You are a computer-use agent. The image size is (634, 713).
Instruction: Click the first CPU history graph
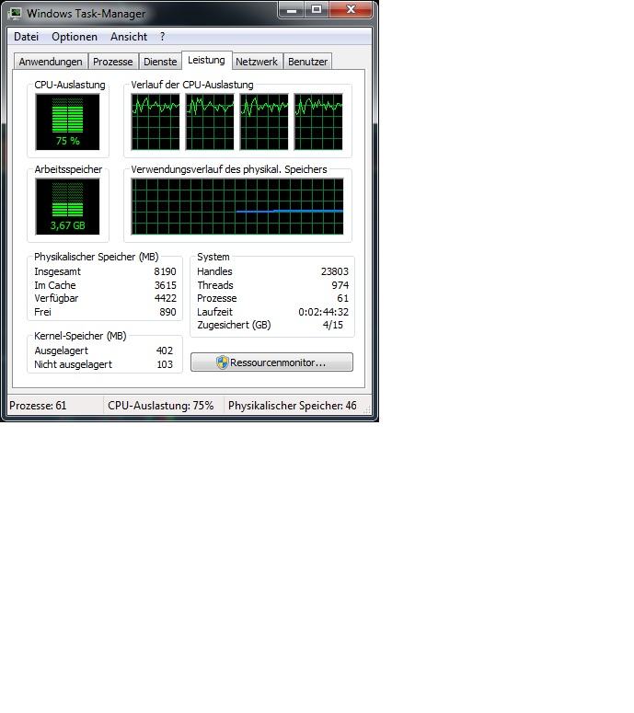point(156,121)
